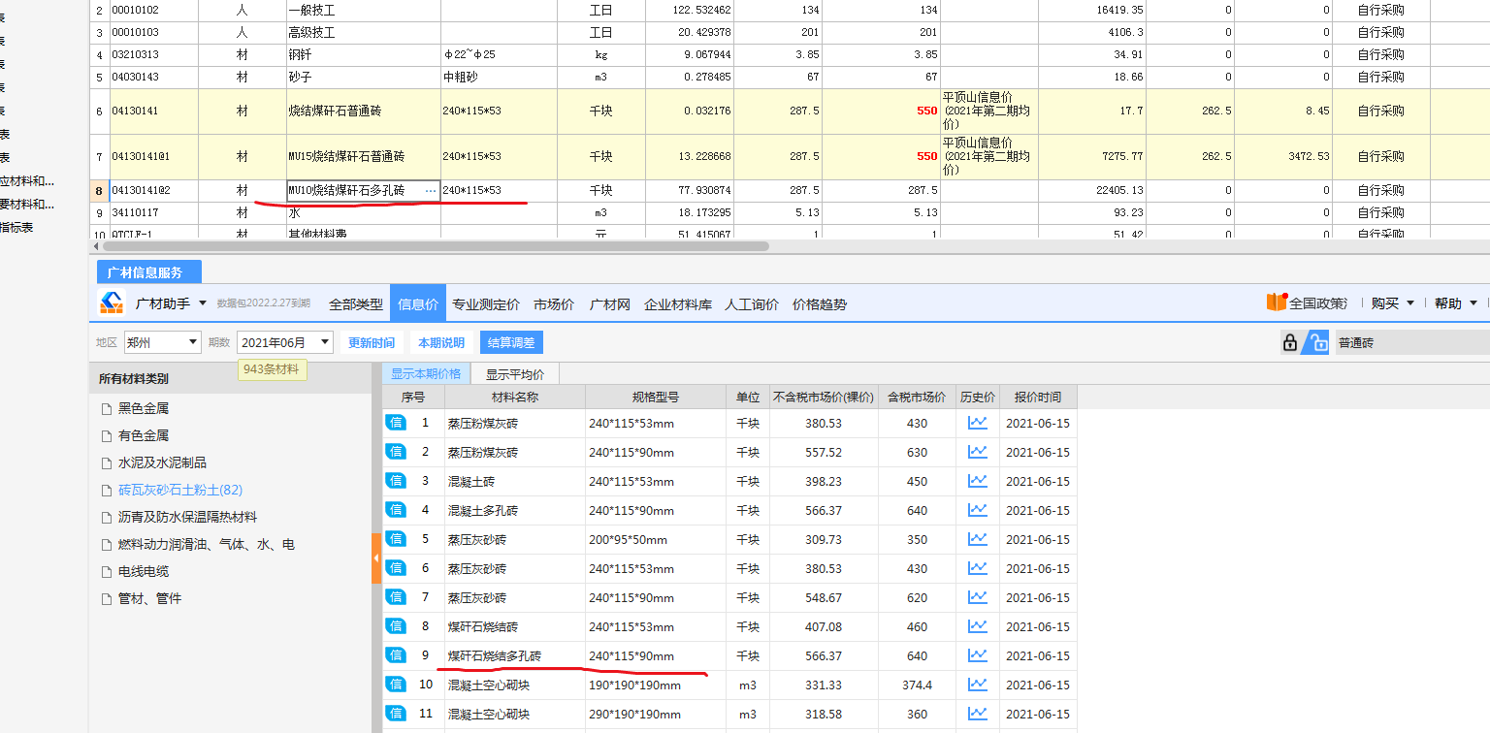The width and height of the screenshot is (1490, 733).
Task: Open the 全国政策 book icon
Action: pos(1276,303)
